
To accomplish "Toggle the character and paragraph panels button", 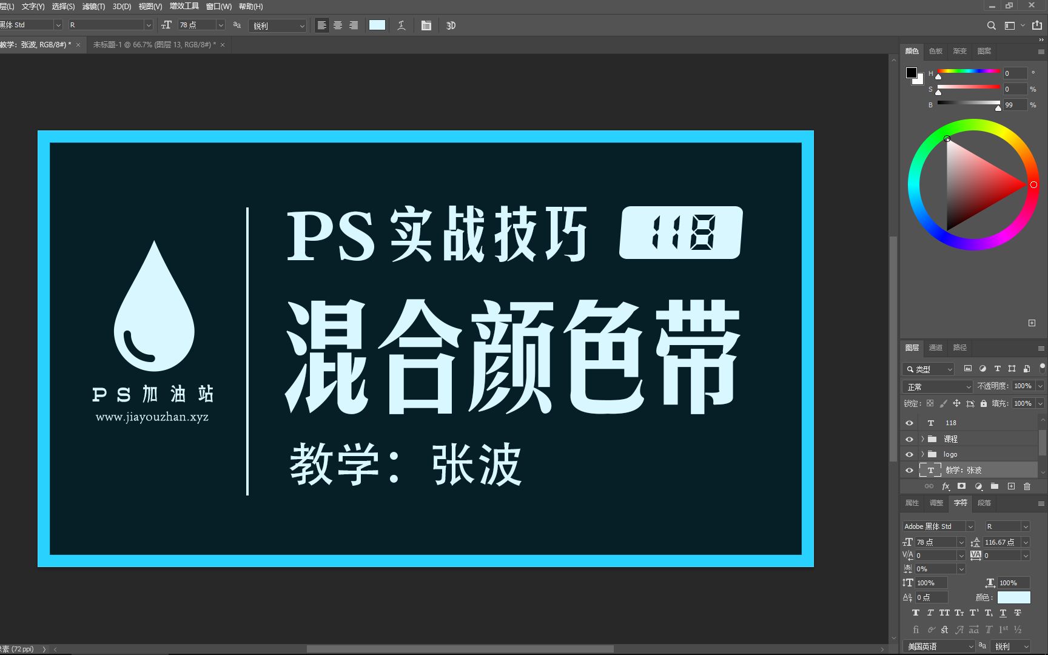I will 426,25.
